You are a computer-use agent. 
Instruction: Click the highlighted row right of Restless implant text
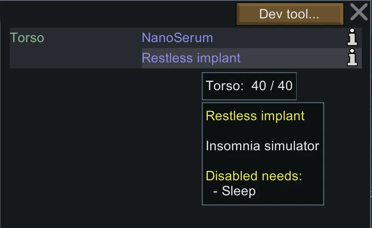point(294,58)
